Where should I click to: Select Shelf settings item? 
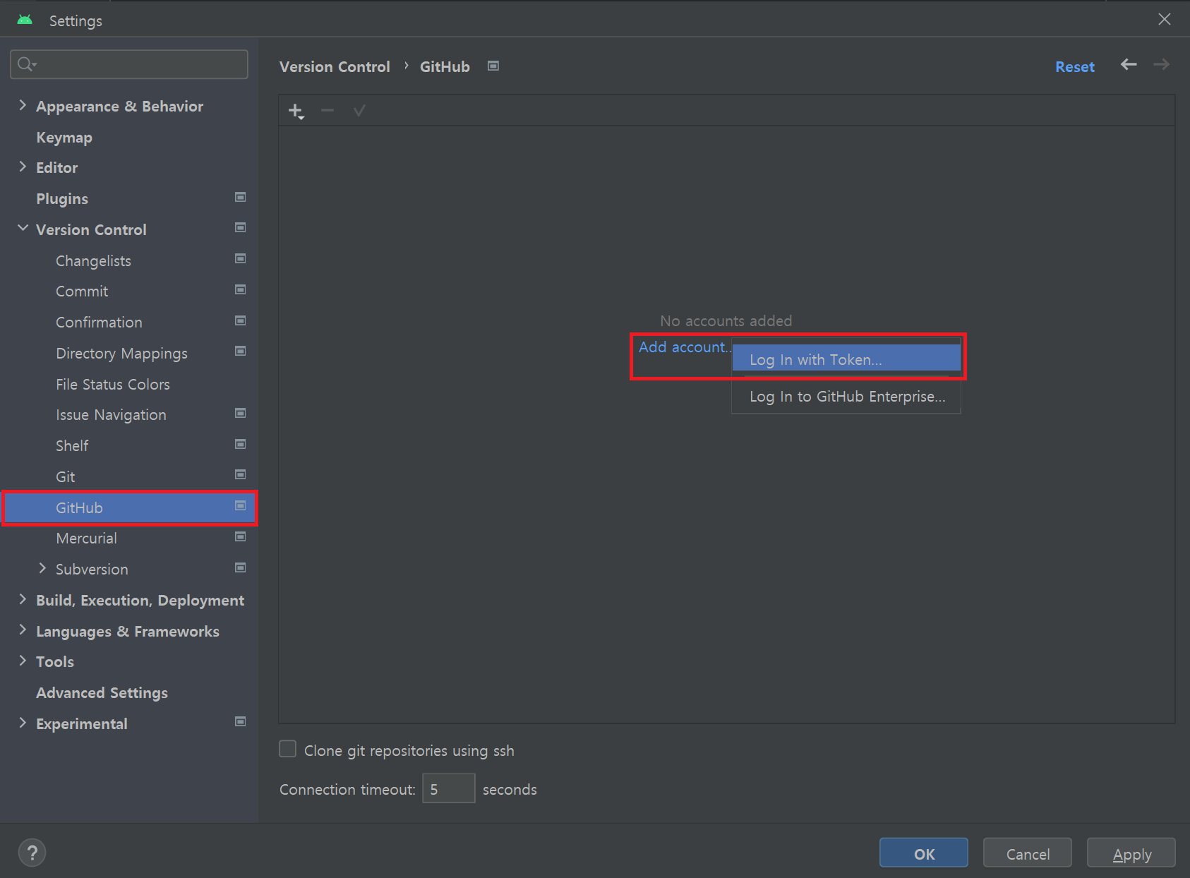tap(72, 446)
